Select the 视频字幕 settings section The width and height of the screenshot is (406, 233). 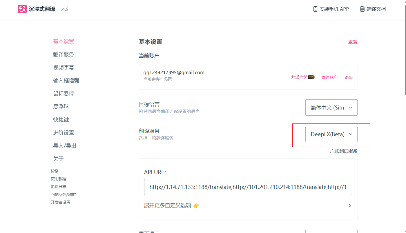[64, 67]
